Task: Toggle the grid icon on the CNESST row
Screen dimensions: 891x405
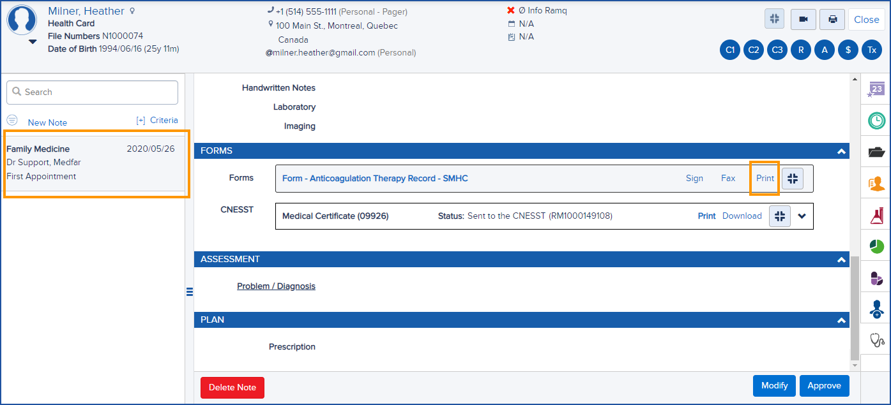Action: (x=779, y=216)
